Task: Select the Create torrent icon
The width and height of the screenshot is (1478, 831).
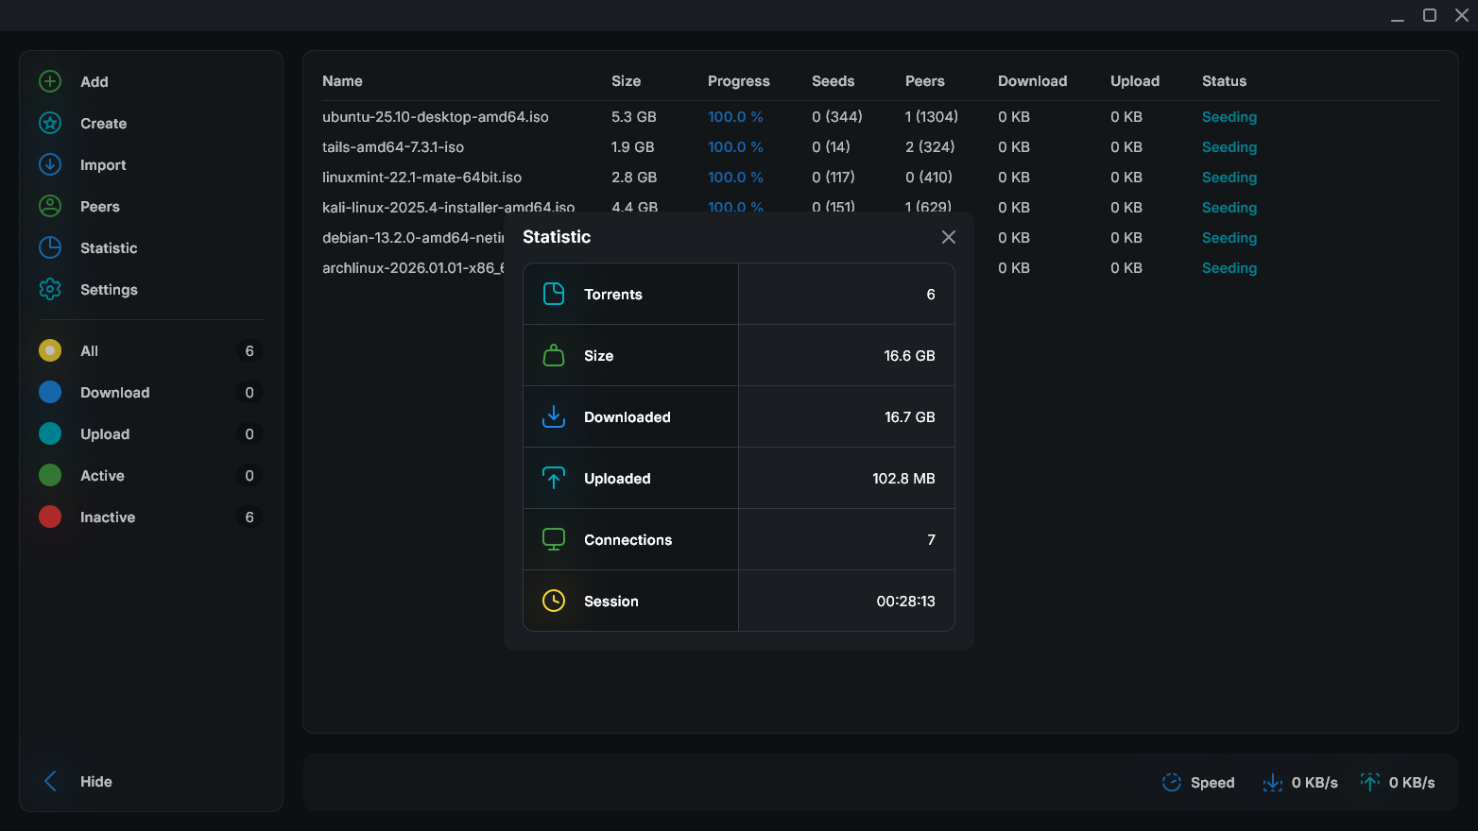Action: pos(49,123)
